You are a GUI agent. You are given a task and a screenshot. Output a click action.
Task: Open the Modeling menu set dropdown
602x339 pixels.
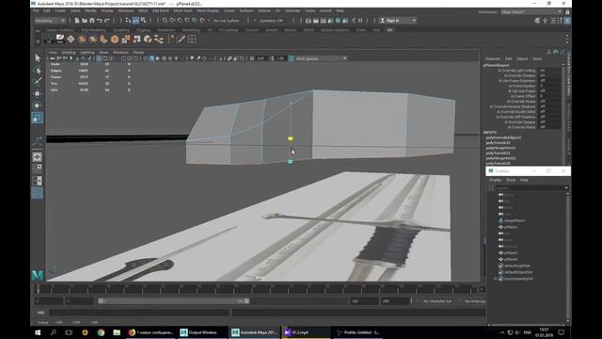coord(50,21)
